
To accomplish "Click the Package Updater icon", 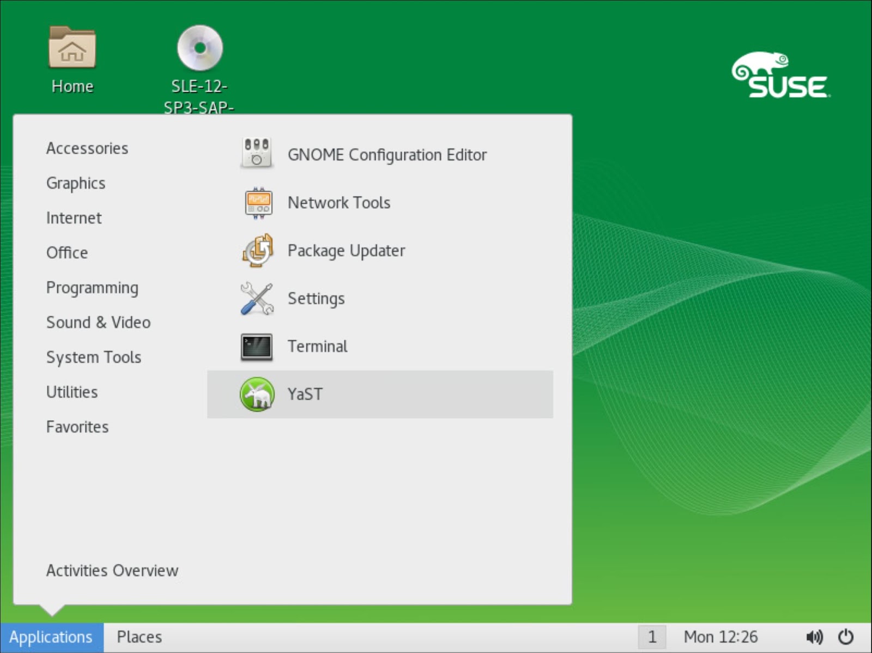I will (257, 250).
